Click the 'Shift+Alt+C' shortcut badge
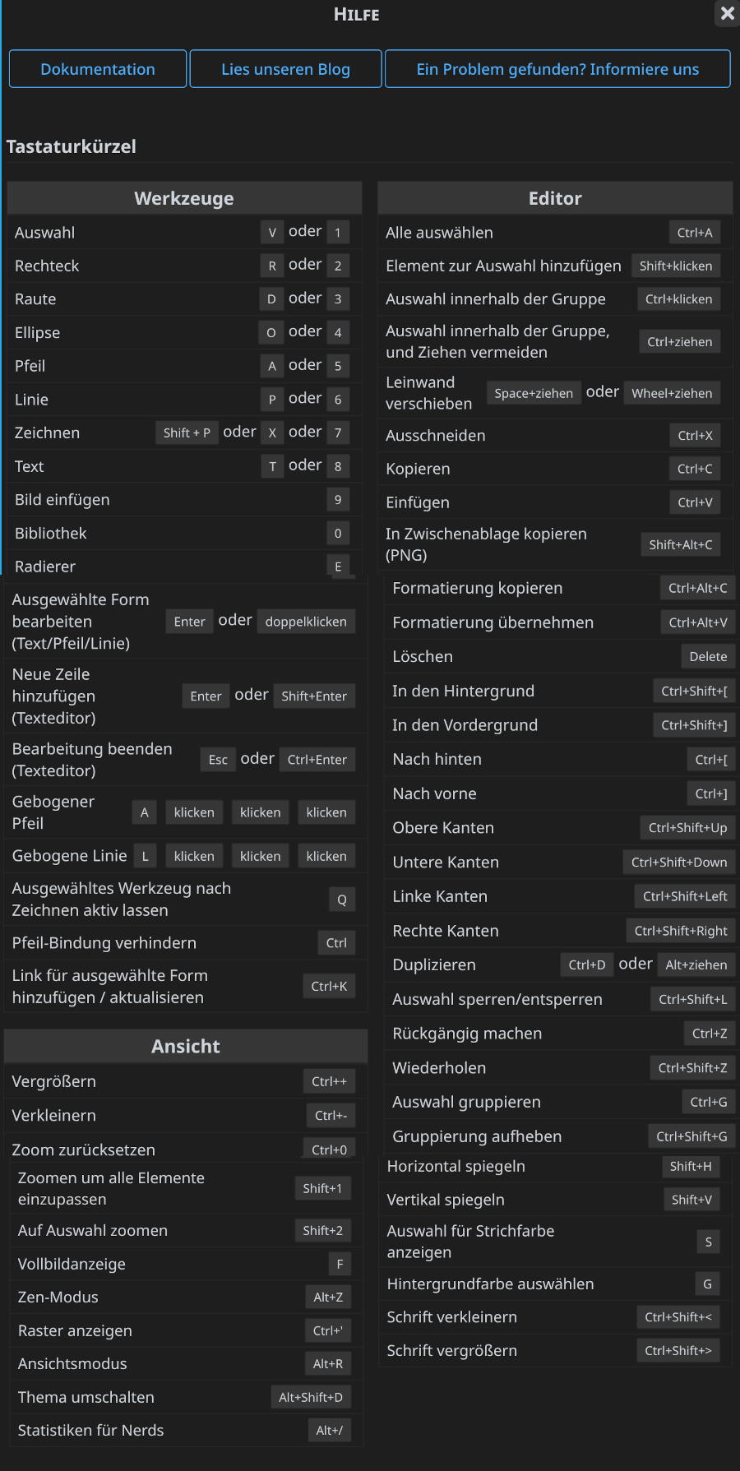Image resolution: width=740 pixels, height=1471 pixels. (681, 544)
